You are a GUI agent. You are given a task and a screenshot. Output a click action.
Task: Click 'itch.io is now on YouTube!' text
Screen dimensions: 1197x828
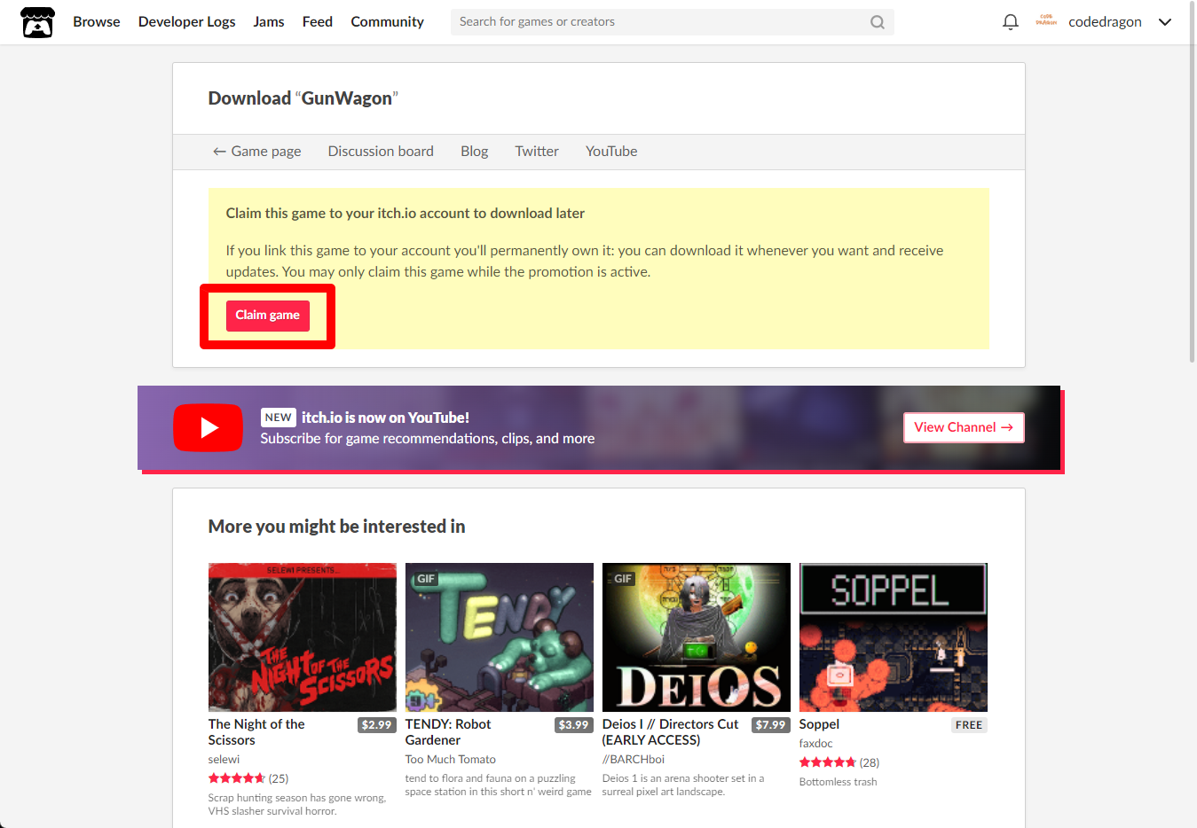click(385, 418)
